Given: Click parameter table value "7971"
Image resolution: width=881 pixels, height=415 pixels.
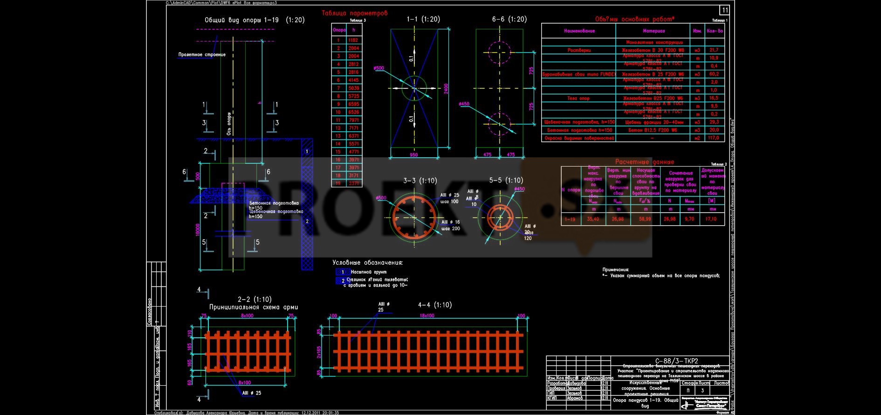Looking at the screenshot, I should [354, 120].
